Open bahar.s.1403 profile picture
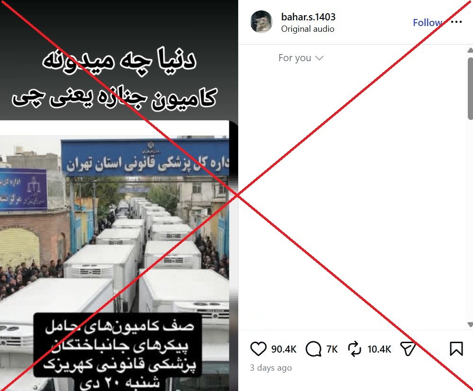The height and width of the screenshot is (391, 473). 261,22
